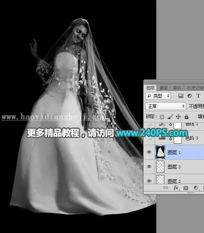Select 图层 2 thumbnail
The width and height of the screenshot is (204, 233).
click(x=160, y=180)
